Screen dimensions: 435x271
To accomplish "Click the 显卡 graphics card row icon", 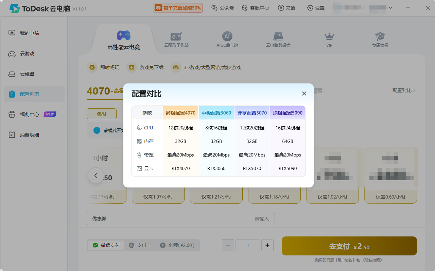I will [139, 168].
